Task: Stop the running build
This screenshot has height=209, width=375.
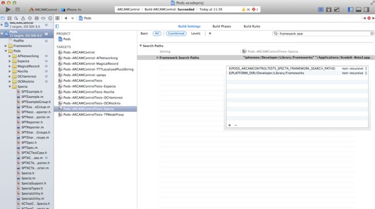Action: pyautogui.click(x=17, y=10)
